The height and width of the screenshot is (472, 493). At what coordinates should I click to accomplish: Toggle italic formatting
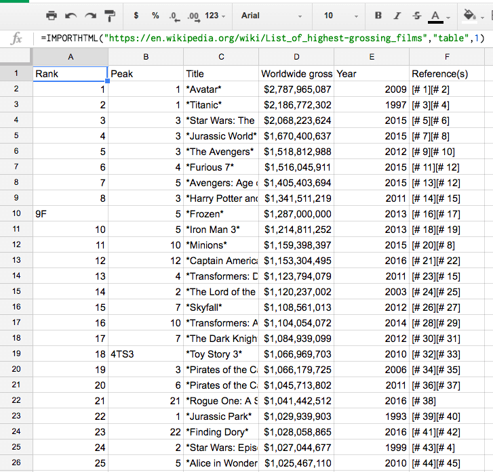397,15
